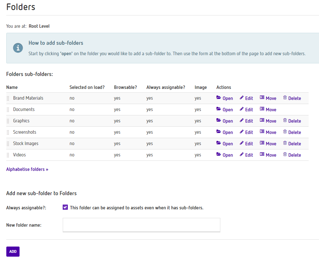This screenshot has width=319, height=262.
Task: Click Selected on load 'no' for Videos
Action: tap(72, 155)
